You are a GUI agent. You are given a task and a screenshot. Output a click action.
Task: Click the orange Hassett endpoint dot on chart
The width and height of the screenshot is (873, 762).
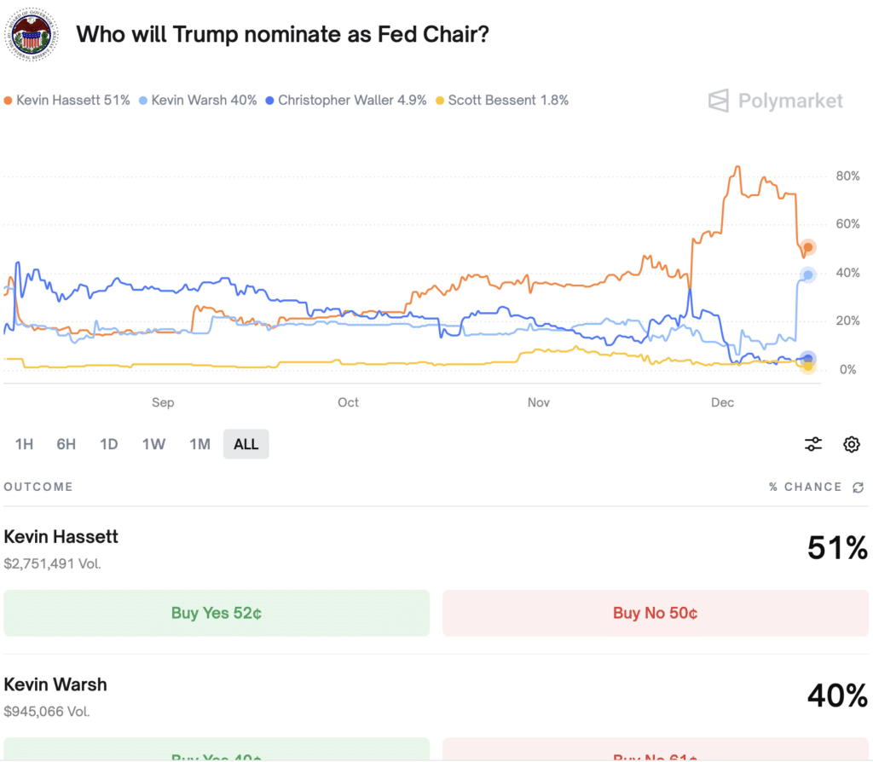click(808, 247)
